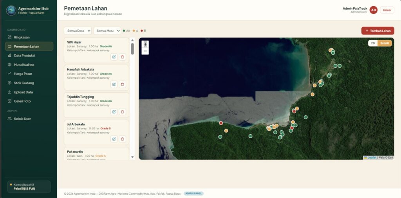Zoom out on the map

[145, 51]
